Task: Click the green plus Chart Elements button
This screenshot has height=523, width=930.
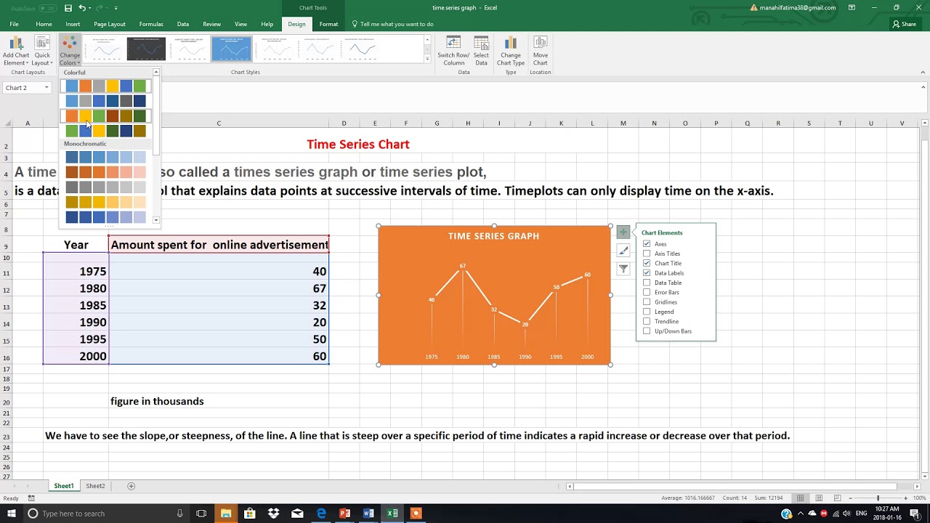Action: (x=623, y=232)
